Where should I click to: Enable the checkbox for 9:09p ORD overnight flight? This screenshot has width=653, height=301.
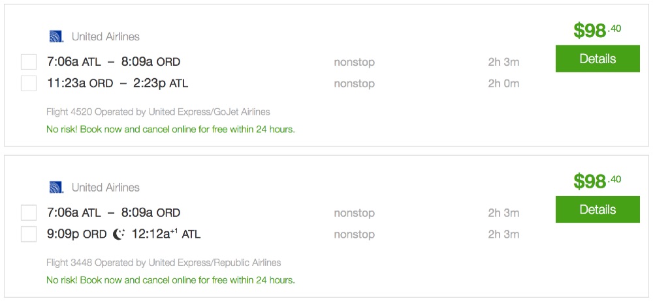pyautogui.click(x=29, y=234)
